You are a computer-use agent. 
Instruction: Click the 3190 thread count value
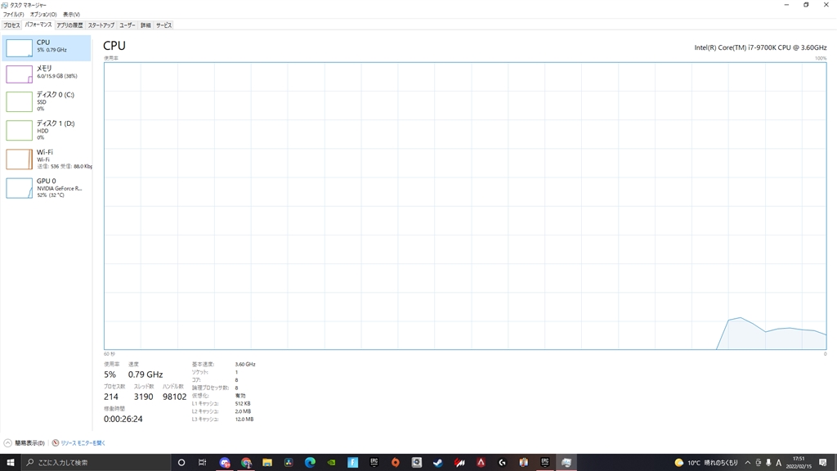144,397
